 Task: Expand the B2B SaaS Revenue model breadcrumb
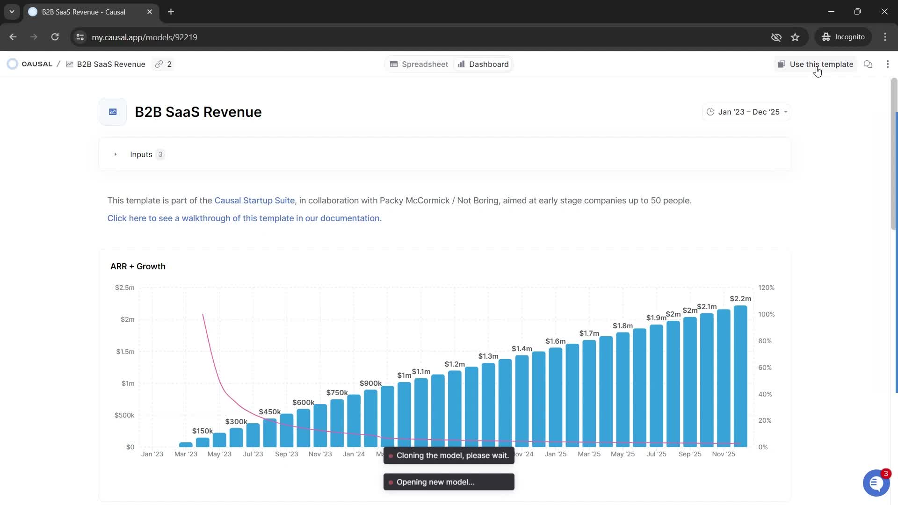[x=111, y=64]
